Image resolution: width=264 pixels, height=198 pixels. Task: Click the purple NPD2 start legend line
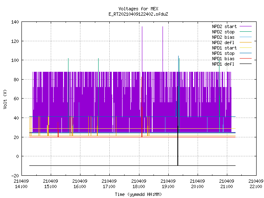[245, 26]
